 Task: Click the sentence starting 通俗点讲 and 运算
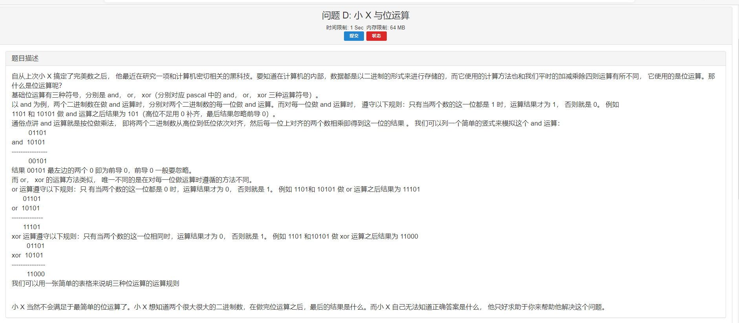pyautogui.click(x=286, y=123)
